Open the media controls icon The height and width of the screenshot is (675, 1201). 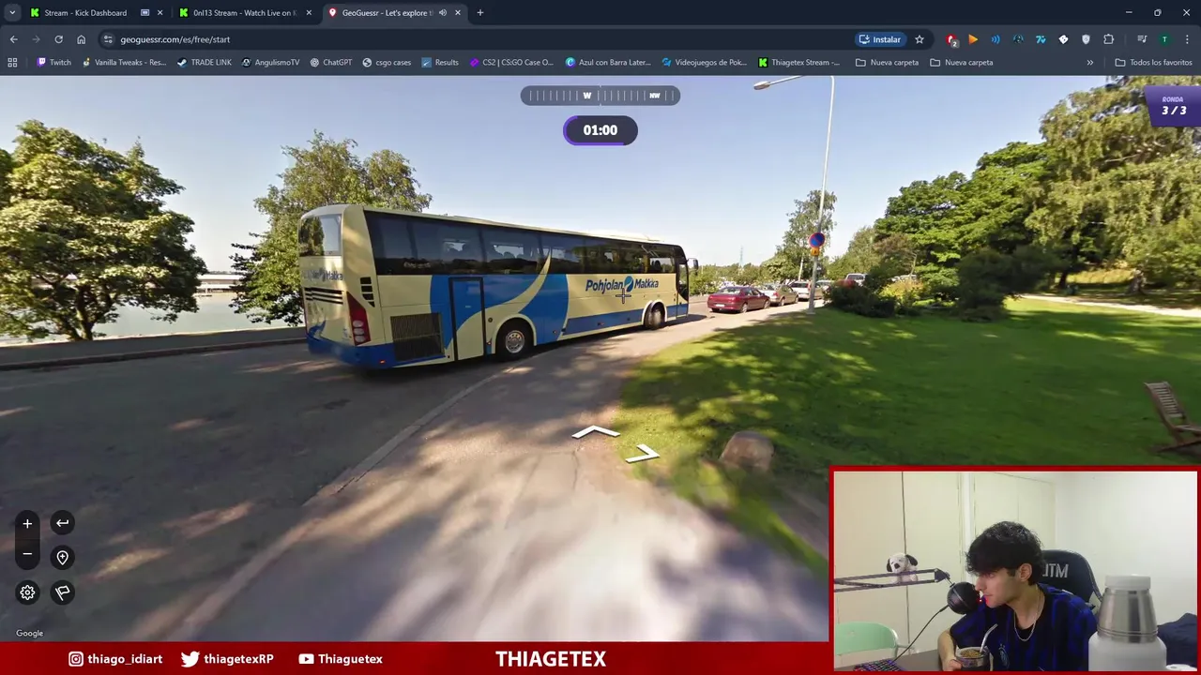click(1142, 39)
